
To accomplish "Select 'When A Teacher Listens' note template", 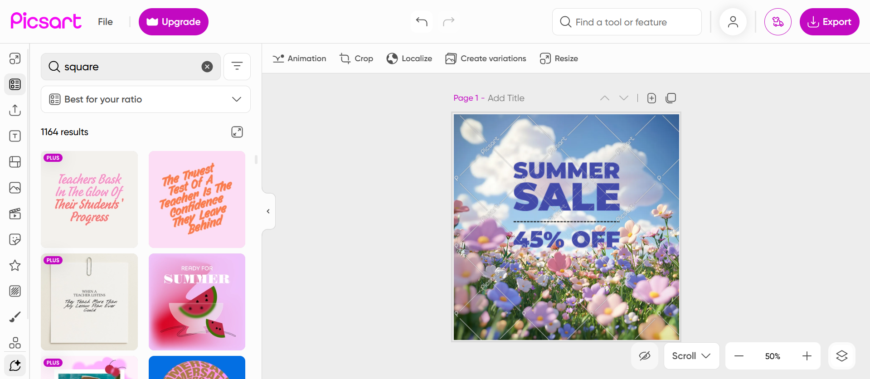I will click(89, 302).
